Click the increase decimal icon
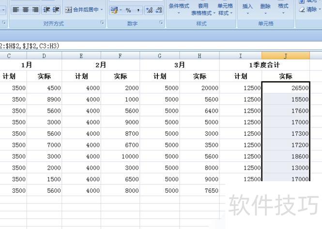This screenshot has height=229, width=322. click(x=149, y=10)
